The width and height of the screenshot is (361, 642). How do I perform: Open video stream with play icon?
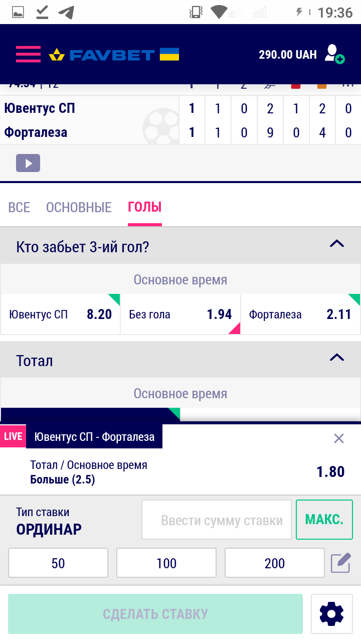28,163
